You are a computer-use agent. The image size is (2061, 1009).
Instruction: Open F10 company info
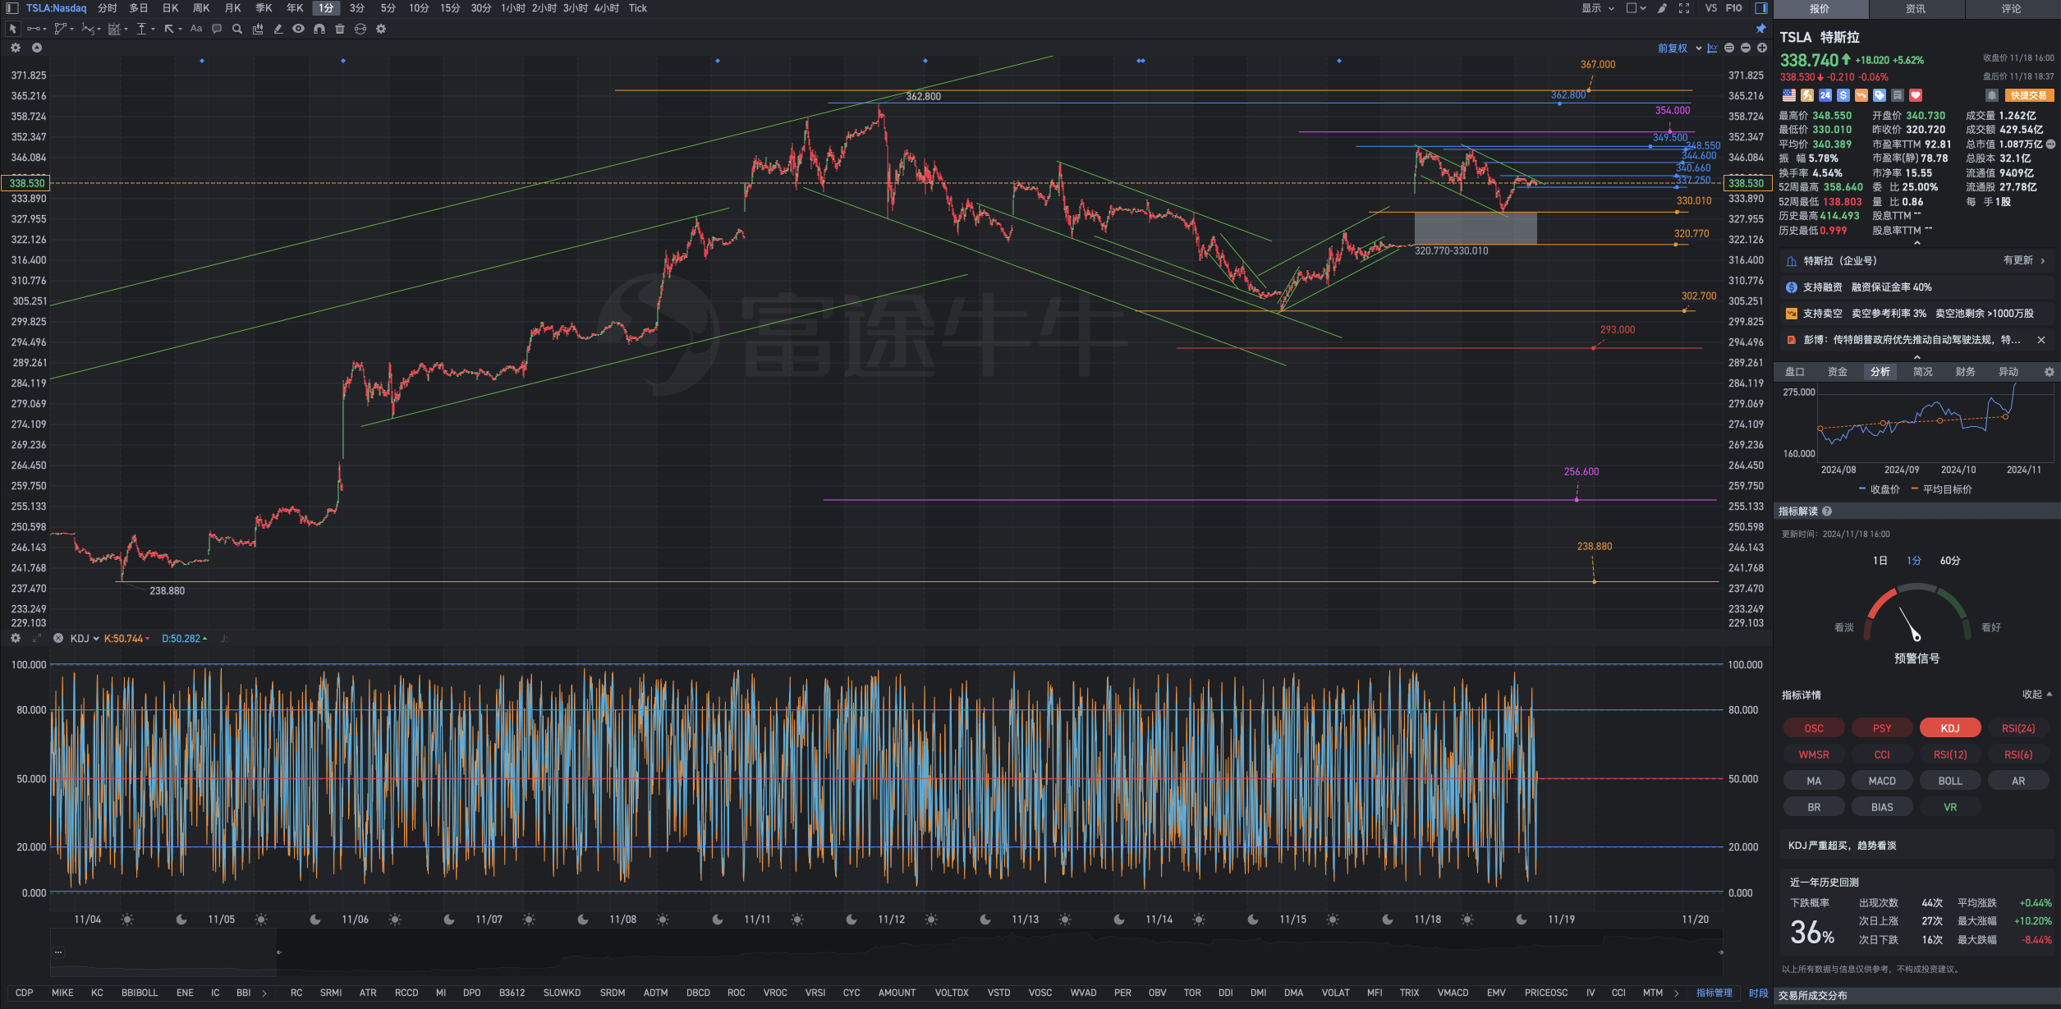[x=1734, y=8]
